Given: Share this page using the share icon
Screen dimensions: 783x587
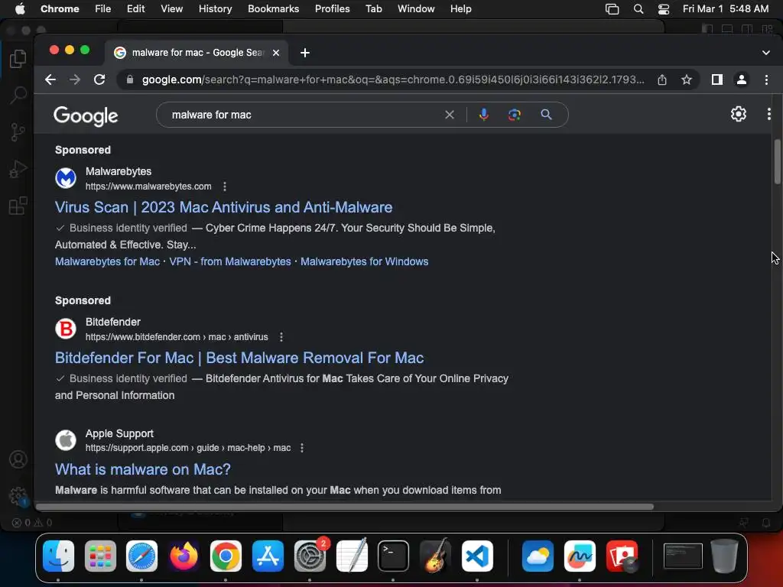Looking at the screenshot, I should click(661, 79).
